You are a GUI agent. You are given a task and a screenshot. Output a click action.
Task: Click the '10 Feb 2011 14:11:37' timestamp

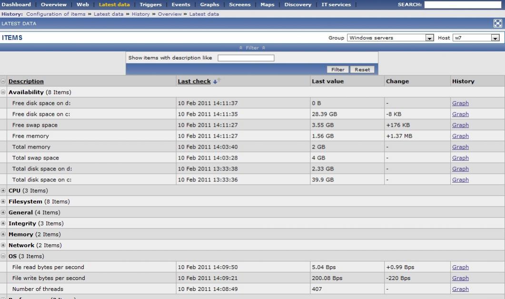(208, 103)
